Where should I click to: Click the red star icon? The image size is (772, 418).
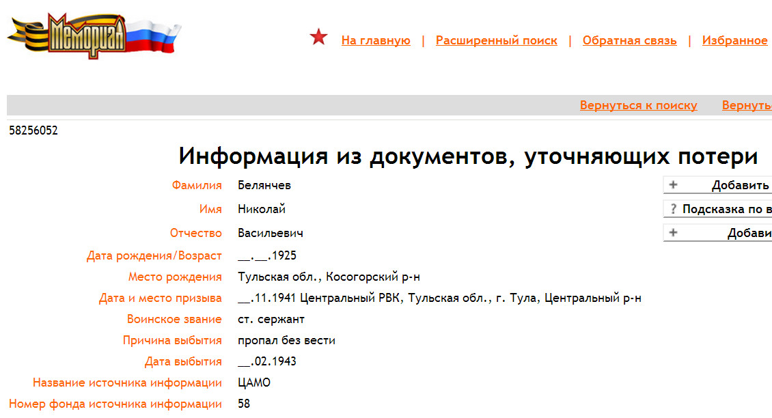(318, 38)
